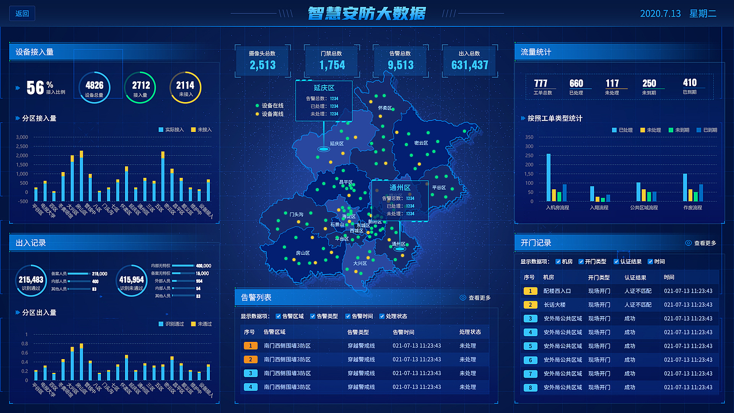Select the 2712 接入量 ring gauge
The height and width of the screenshot is (413, 734).
pyautogui.click(x=140, y=88)
